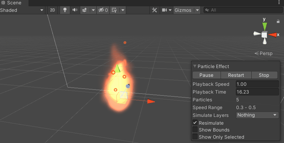Open scene camera dropdown arrow
Viewport: 284px width, 143px height.
click(170, 10)
